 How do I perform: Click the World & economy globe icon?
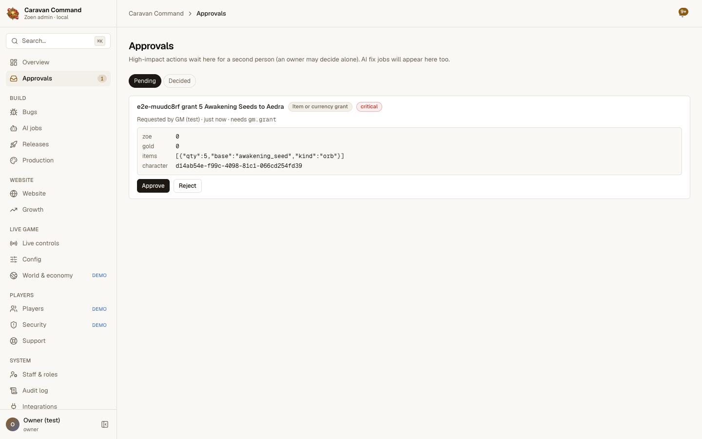14,276
